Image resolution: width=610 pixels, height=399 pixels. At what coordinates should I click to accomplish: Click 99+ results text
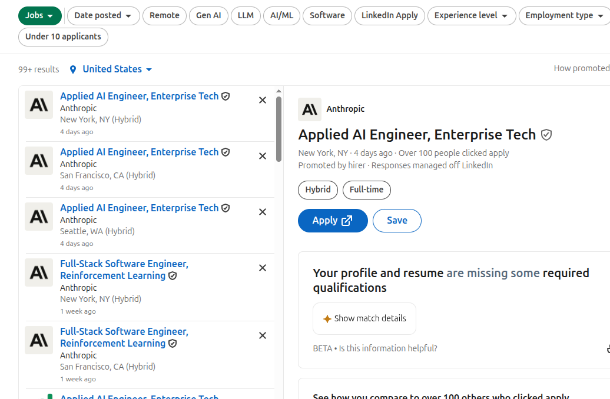point(38,69)
